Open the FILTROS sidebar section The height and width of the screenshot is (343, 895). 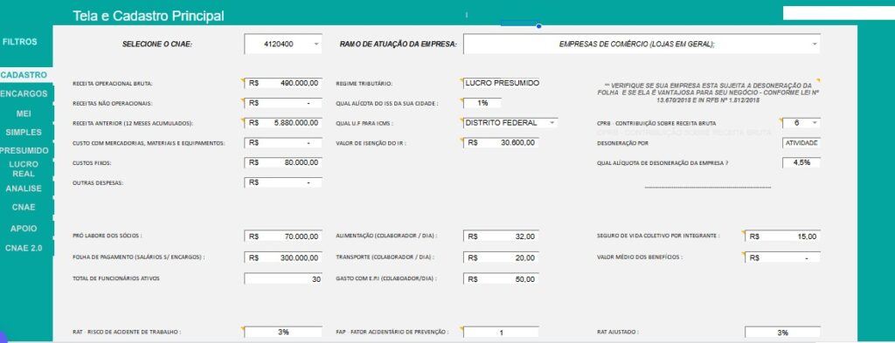point(20,42)
